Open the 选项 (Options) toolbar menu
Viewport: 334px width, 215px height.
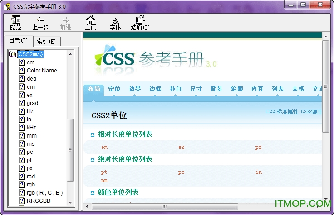140,23
